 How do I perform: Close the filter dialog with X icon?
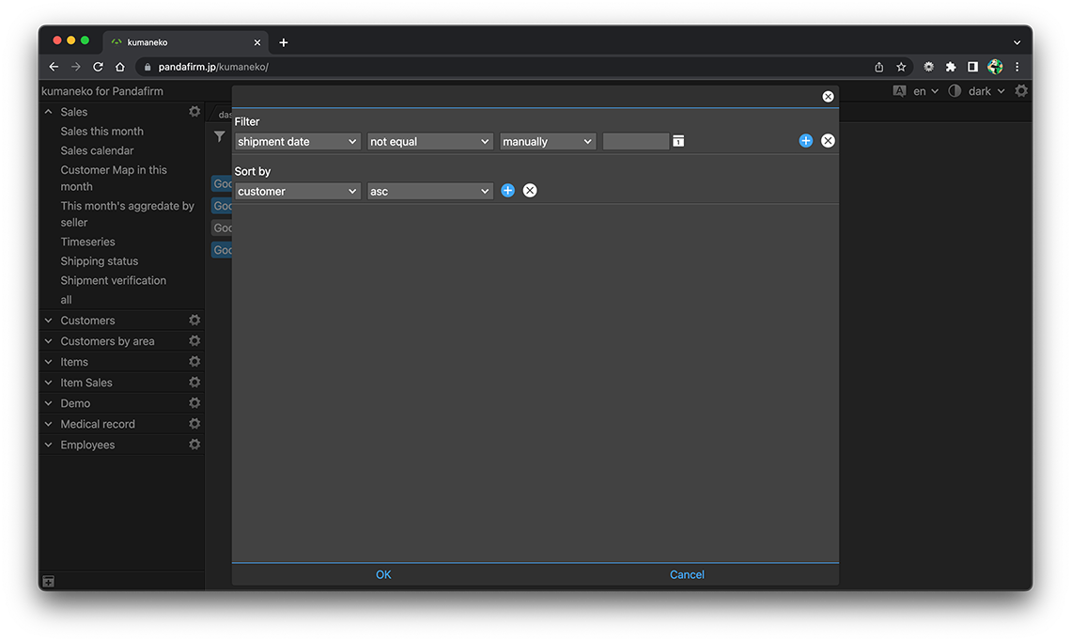tap(828, 97)
